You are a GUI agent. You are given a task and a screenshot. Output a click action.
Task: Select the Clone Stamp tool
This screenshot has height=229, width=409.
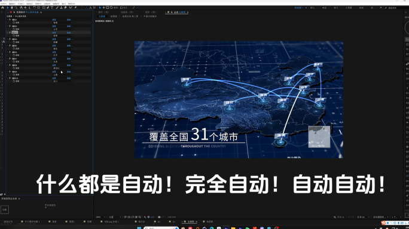tap(62, 8)
